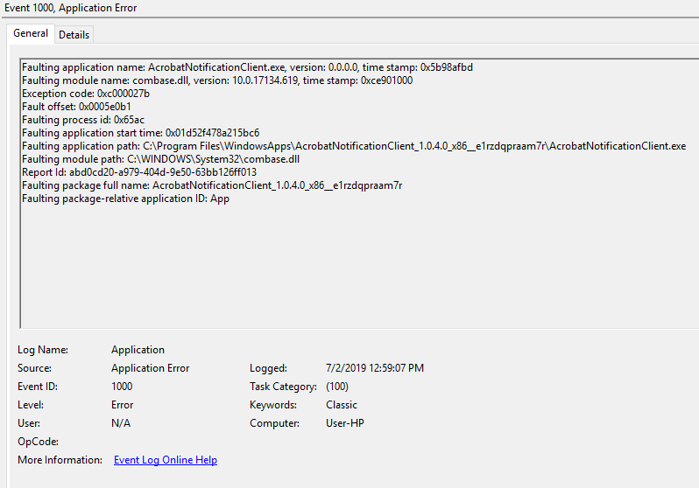Click the Faulting package full name line
The width and height of the screenshot is (699, 488).
[212, 185]
